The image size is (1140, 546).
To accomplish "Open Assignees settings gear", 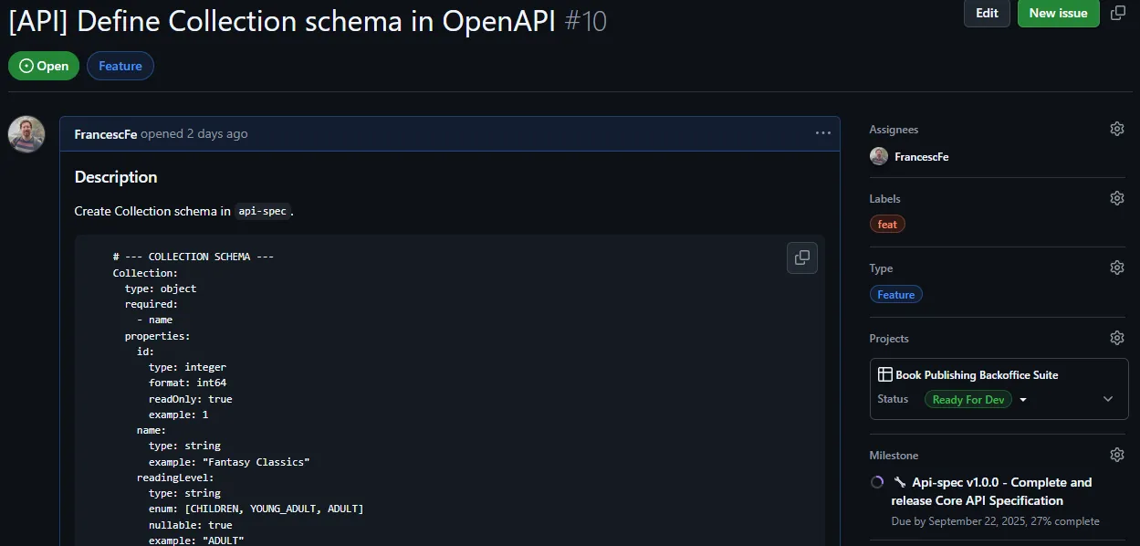I will tap(1117, 129).
